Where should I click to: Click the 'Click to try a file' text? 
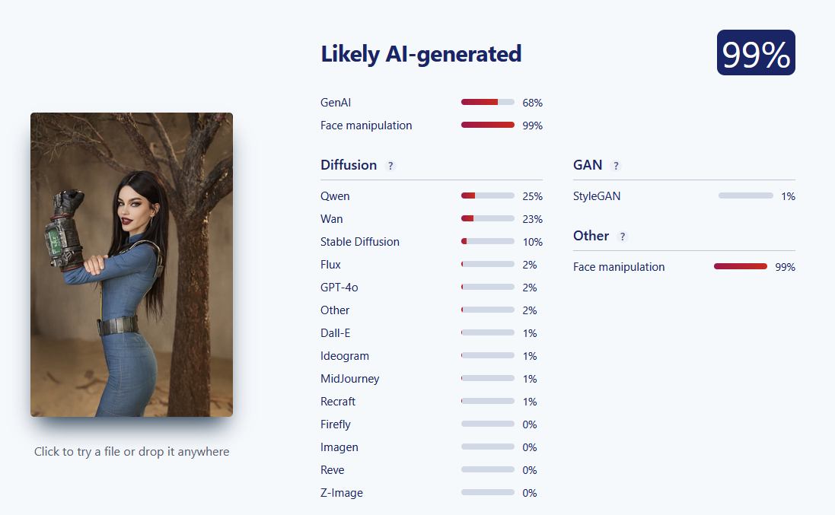point(132,452)
